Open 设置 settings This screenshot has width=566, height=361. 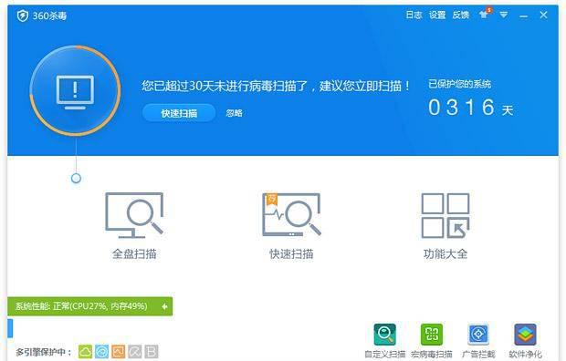[x=437, y=15]
